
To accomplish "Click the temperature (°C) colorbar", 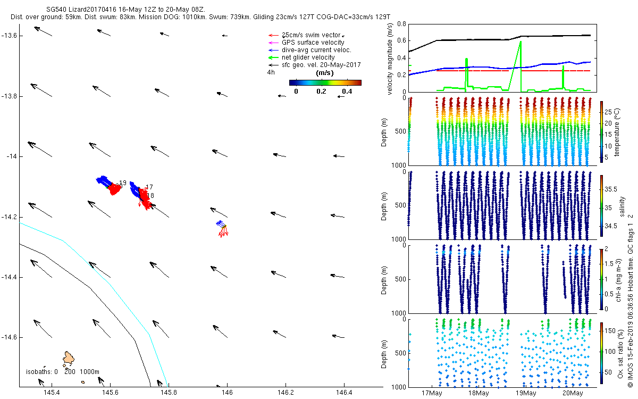I will point(602,131).
